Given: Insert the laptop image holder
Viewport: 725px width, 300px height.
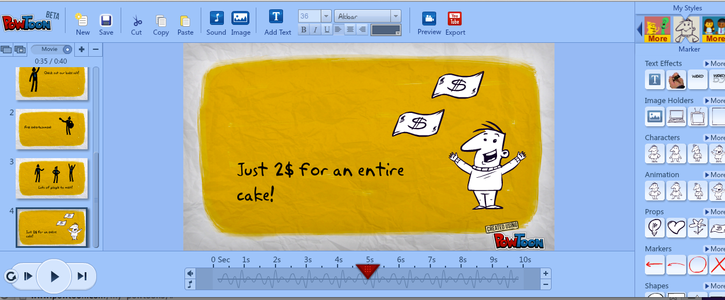Looking at the screenshot, I should (x=676, y=116).
